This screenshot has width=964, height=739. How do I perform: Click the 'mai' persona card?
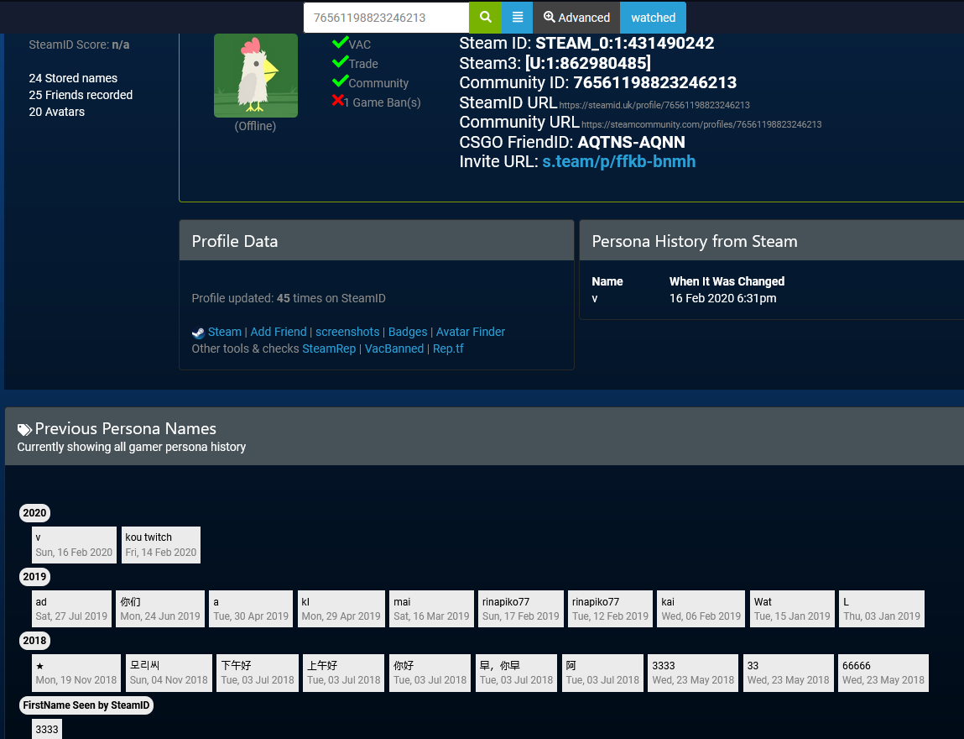pos(431,609)
